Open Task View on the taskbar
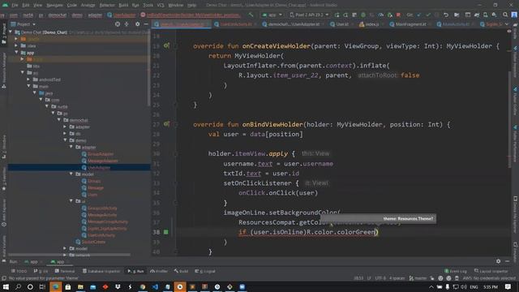Image resolution: width=519 pixels, height=292 pixels. point(42,286)
